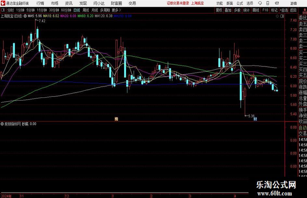
Task: Click the 2024年 date label on time axis
Action: [6, 196]
